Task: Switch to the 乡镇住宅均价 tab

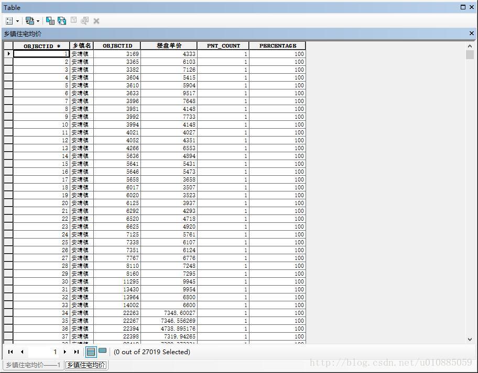Action: coord(86,365)
